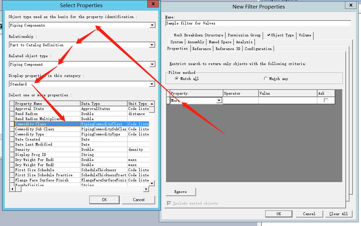
Task: Click the Clear All button
Action: pos(339,214)
